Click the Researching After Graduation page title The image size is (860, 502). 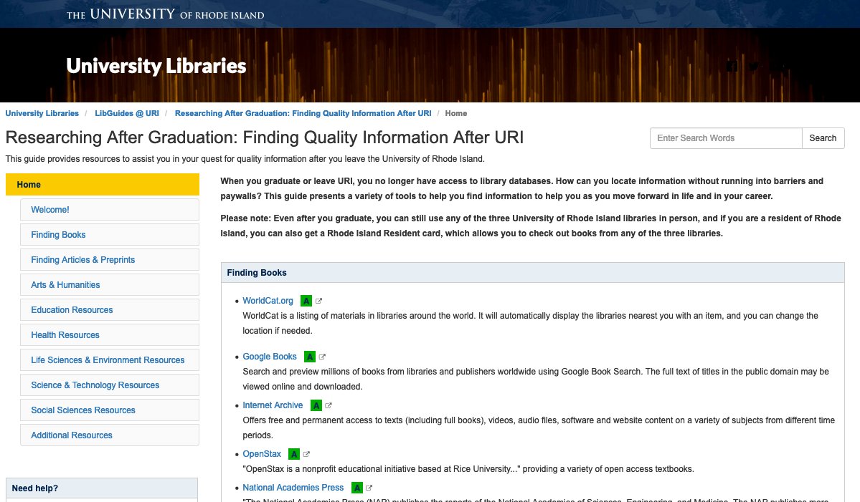click(x=265, y=137)
